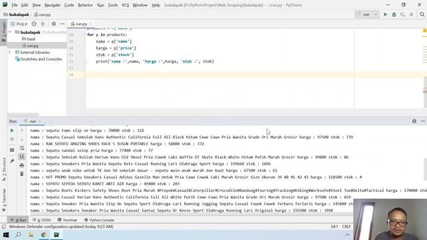This screenshot has height=240, width=427.
Task: Open the VCS menu
Action: (125, 5)
